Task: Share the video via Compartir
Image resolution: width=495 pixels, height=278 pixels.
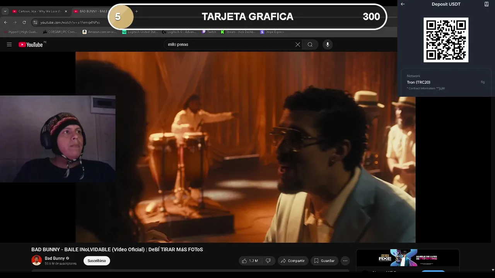Action: tap(293, 261)
